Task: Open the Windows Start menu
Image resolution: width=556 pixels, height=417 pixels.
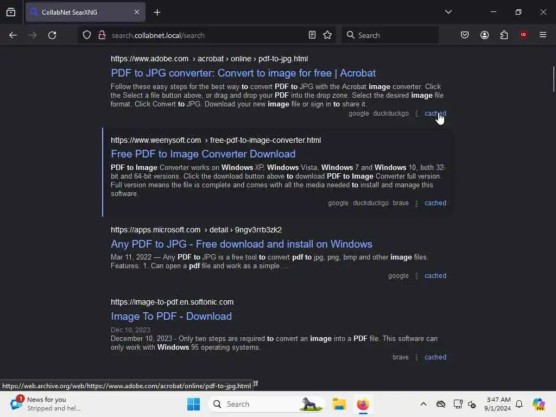Action: (x=193, y=404)
